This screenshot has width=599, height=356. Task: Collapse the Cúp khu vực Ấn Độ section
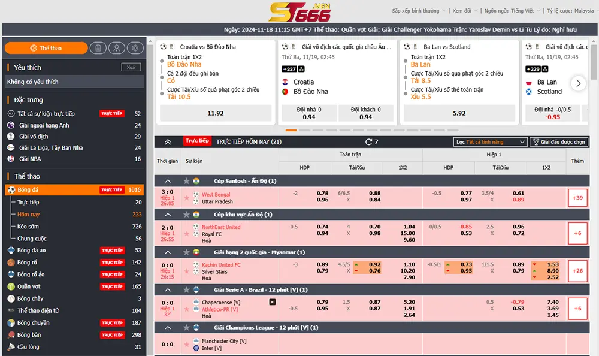(168, 215)
